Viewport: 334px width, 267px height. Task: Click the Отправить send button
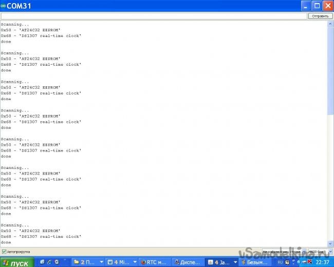click(320, 16)
